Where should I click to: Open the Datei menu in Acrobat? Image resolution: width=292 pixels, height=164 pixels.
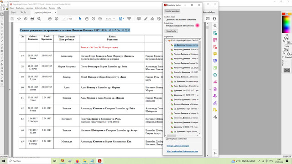pyautogui.click(x=11, y=8)
